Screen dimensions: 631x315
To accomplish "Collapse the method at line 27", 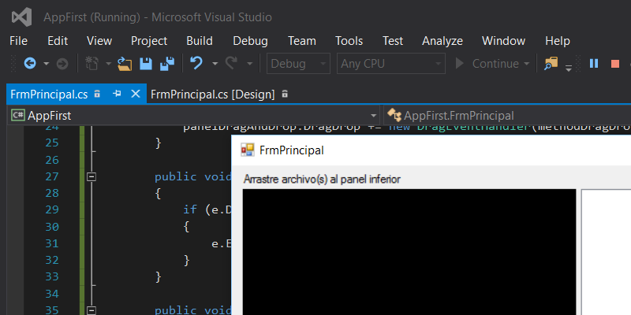I will point(91,177).
